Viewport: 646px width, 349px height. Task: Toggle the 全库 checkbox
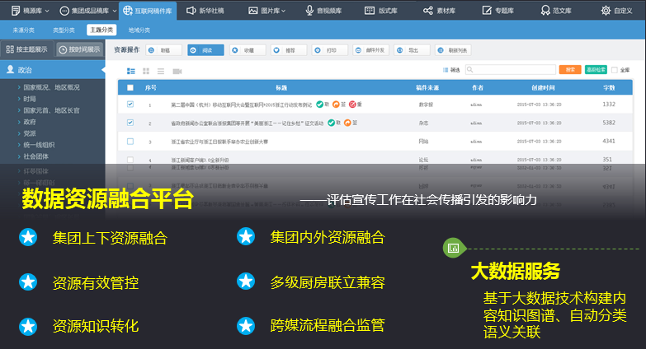[x=614, y=71]
